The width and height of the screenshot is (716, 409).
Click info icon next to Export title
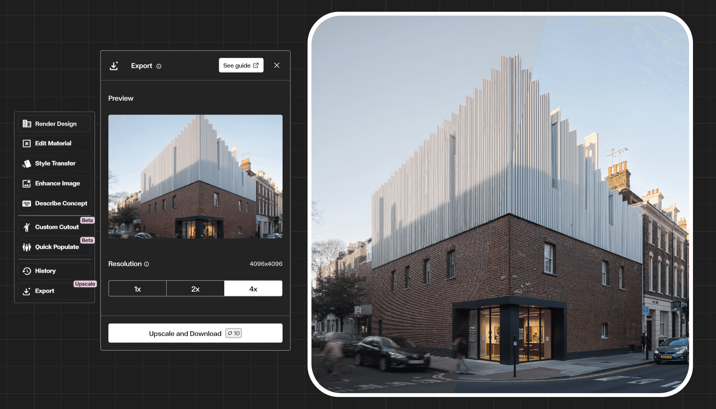(159, 66)
